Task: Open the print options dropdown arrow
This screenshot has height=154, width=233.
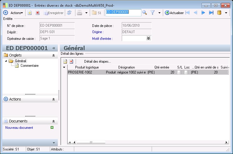Action: pyautogui.click(x=86, y=13)
